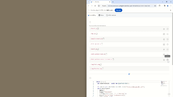Click the refresh icon above the file list
The width and height of the screenshot is (173, 97).
click(90, 22)
